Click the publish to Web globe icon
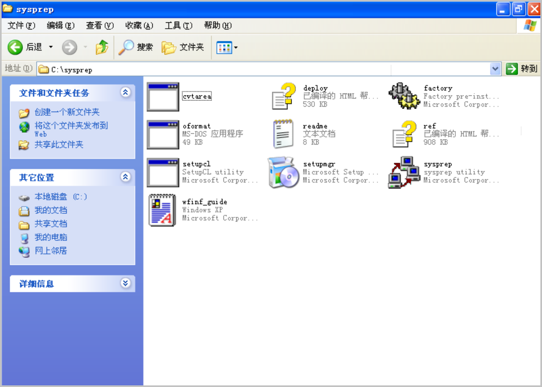The height and width of the screenshot is (387, 542). tap(24, 127)
